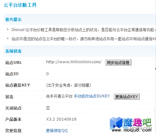Viewport: 156px width, 134px height.
Task: Click the 技巧提示 section header
Action: [x=14, y=19]
